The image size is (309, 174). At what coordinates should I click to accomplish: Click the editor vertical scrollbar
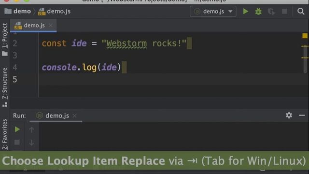pyautogui.click(x=306, y=59)
